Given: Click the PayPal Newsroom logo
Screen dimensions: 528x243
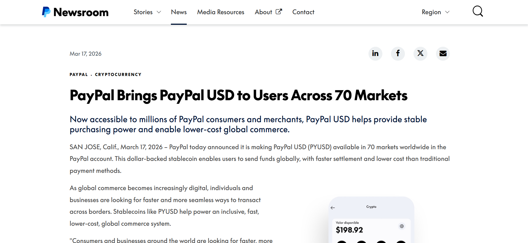Looking at the screenshot, I should point(75,12).
